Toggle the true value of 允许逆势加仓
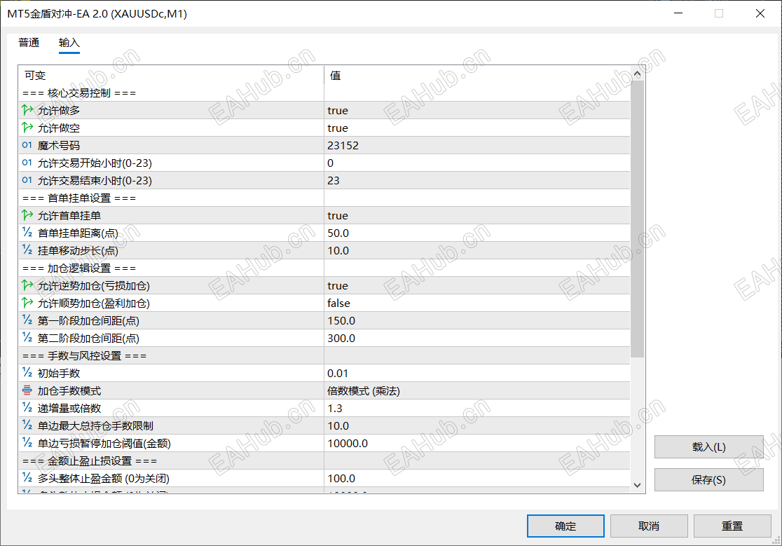782x546 pixels. [476, 286]
